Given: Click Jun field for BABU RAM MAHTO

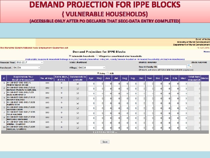Looking at the screenshot, I should [108, 93].
